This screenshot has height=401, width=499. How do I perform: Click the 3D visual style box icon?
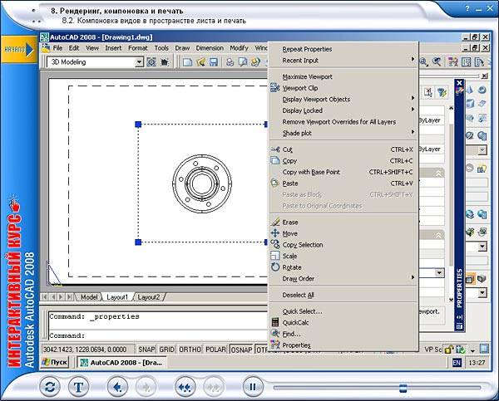(482, 279)
